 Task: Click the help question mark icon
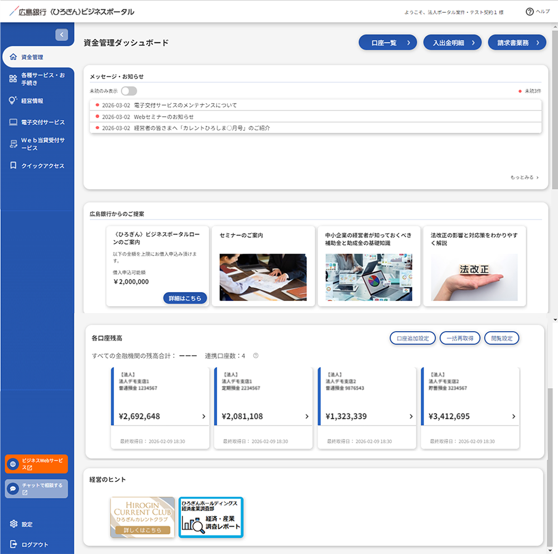click(530, 12)
